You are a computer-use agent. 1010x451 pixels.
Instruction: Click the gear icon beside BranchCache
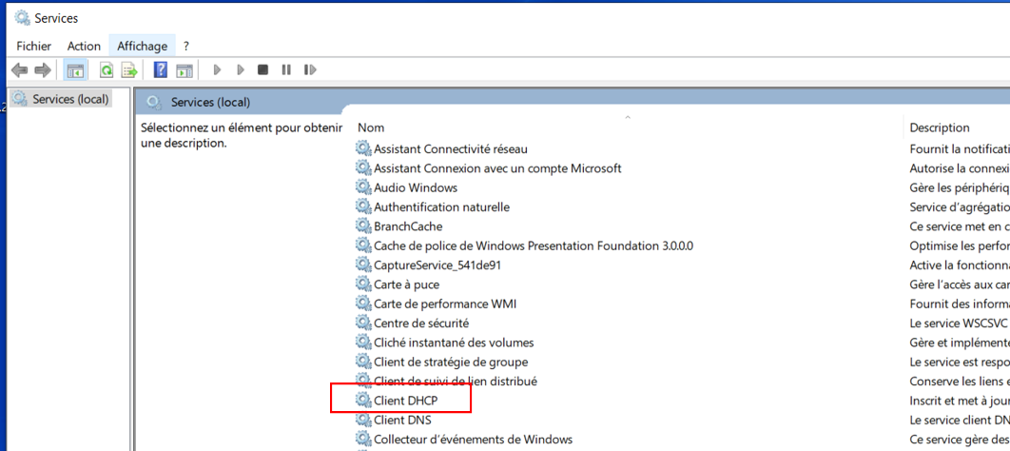[363, 226]
